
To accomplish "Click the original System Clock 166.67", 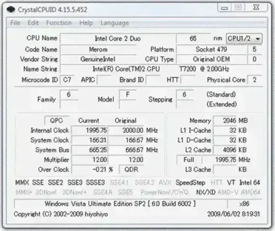I will click(126, 140).
